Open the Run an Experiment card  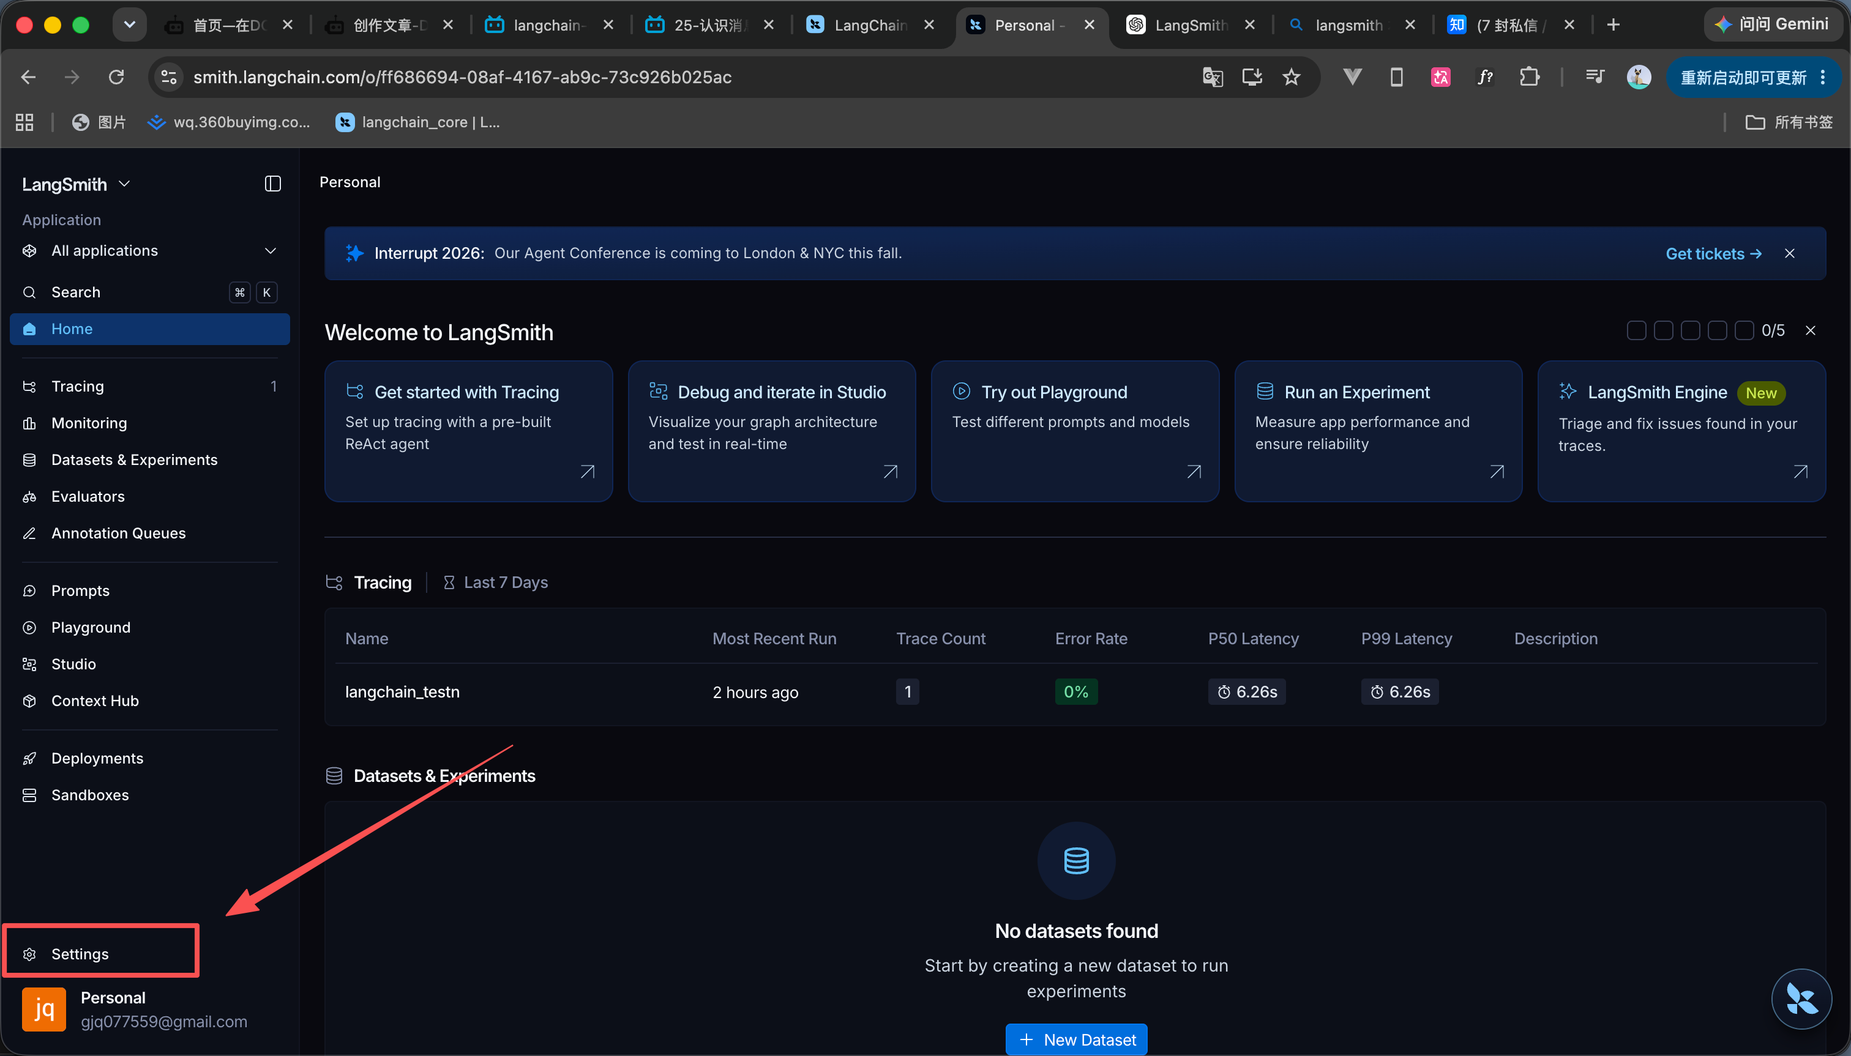(x=1378, y=431)
